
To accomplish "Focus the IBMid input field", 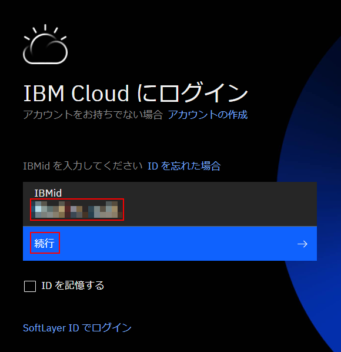I will click(x=170, y=204).
